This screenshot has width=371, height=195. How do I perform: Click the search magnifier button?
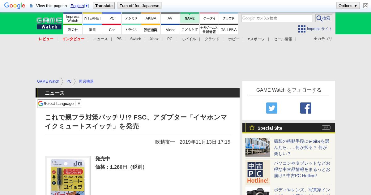[324, 18]
